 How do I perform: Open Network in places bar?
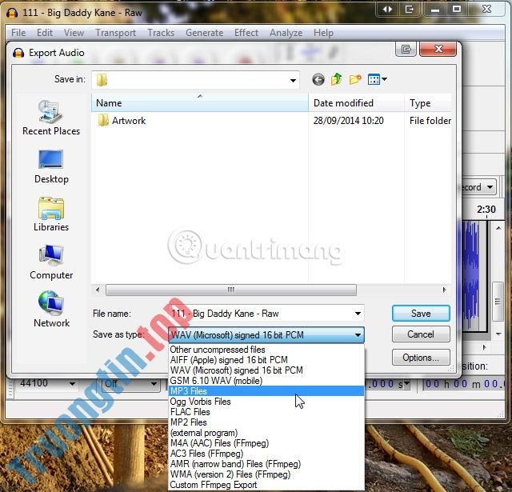pyautogui.click(x=51, y=310)
